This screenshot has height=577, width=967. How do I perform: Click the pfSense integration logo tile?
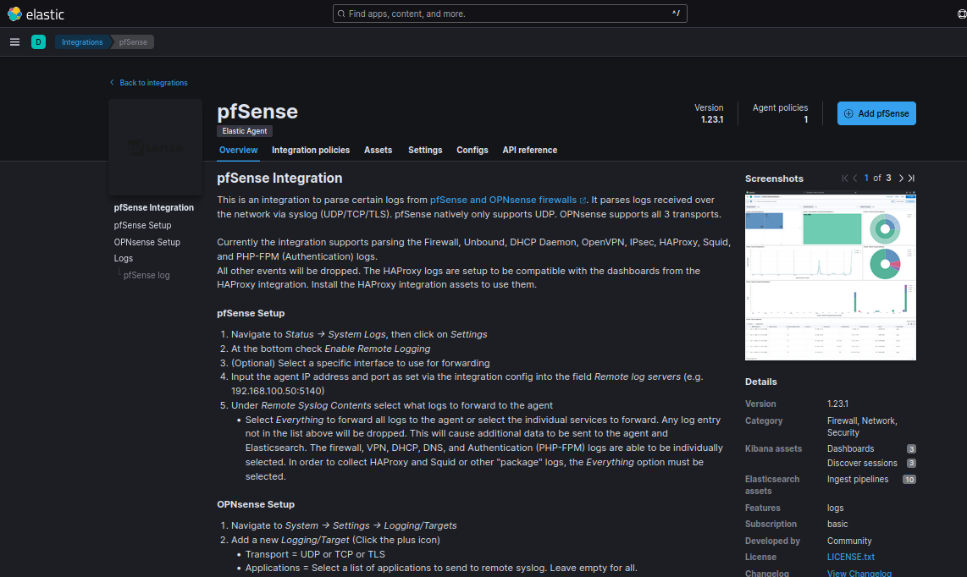click(x=155, y=147)
